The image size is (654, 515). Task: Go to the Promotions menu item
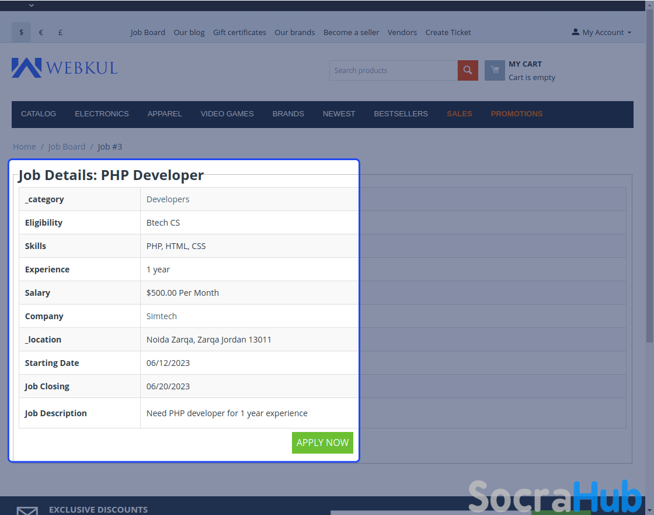click(516, 113)
